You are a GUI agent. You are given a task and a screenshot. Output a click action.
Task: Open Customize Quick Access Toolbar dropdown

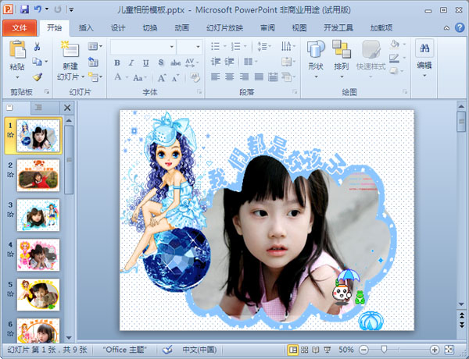pyautogui.click(x=71, y=9)
